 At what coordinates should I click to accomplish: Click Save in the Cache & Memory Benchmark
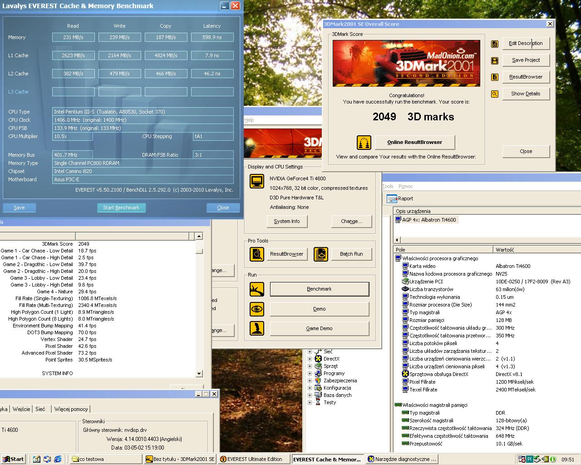[20, 208]
